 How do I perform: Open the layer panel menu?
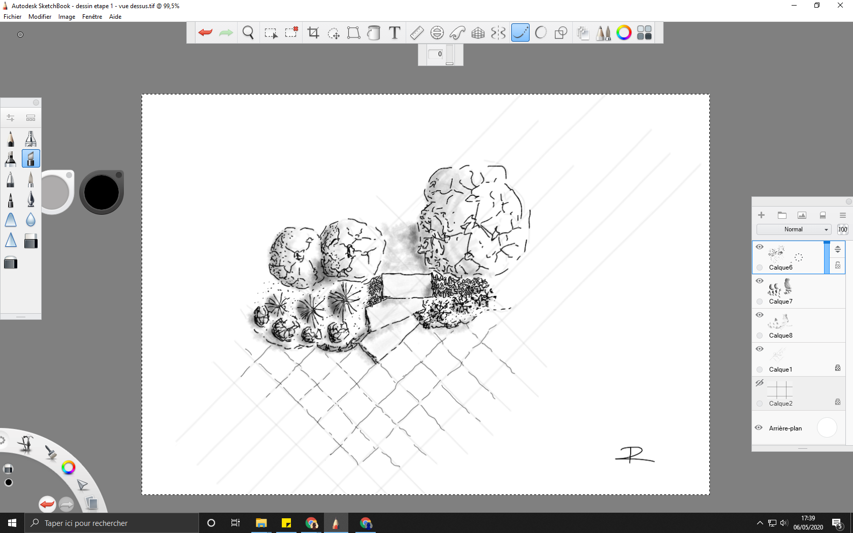coord(843,215)
